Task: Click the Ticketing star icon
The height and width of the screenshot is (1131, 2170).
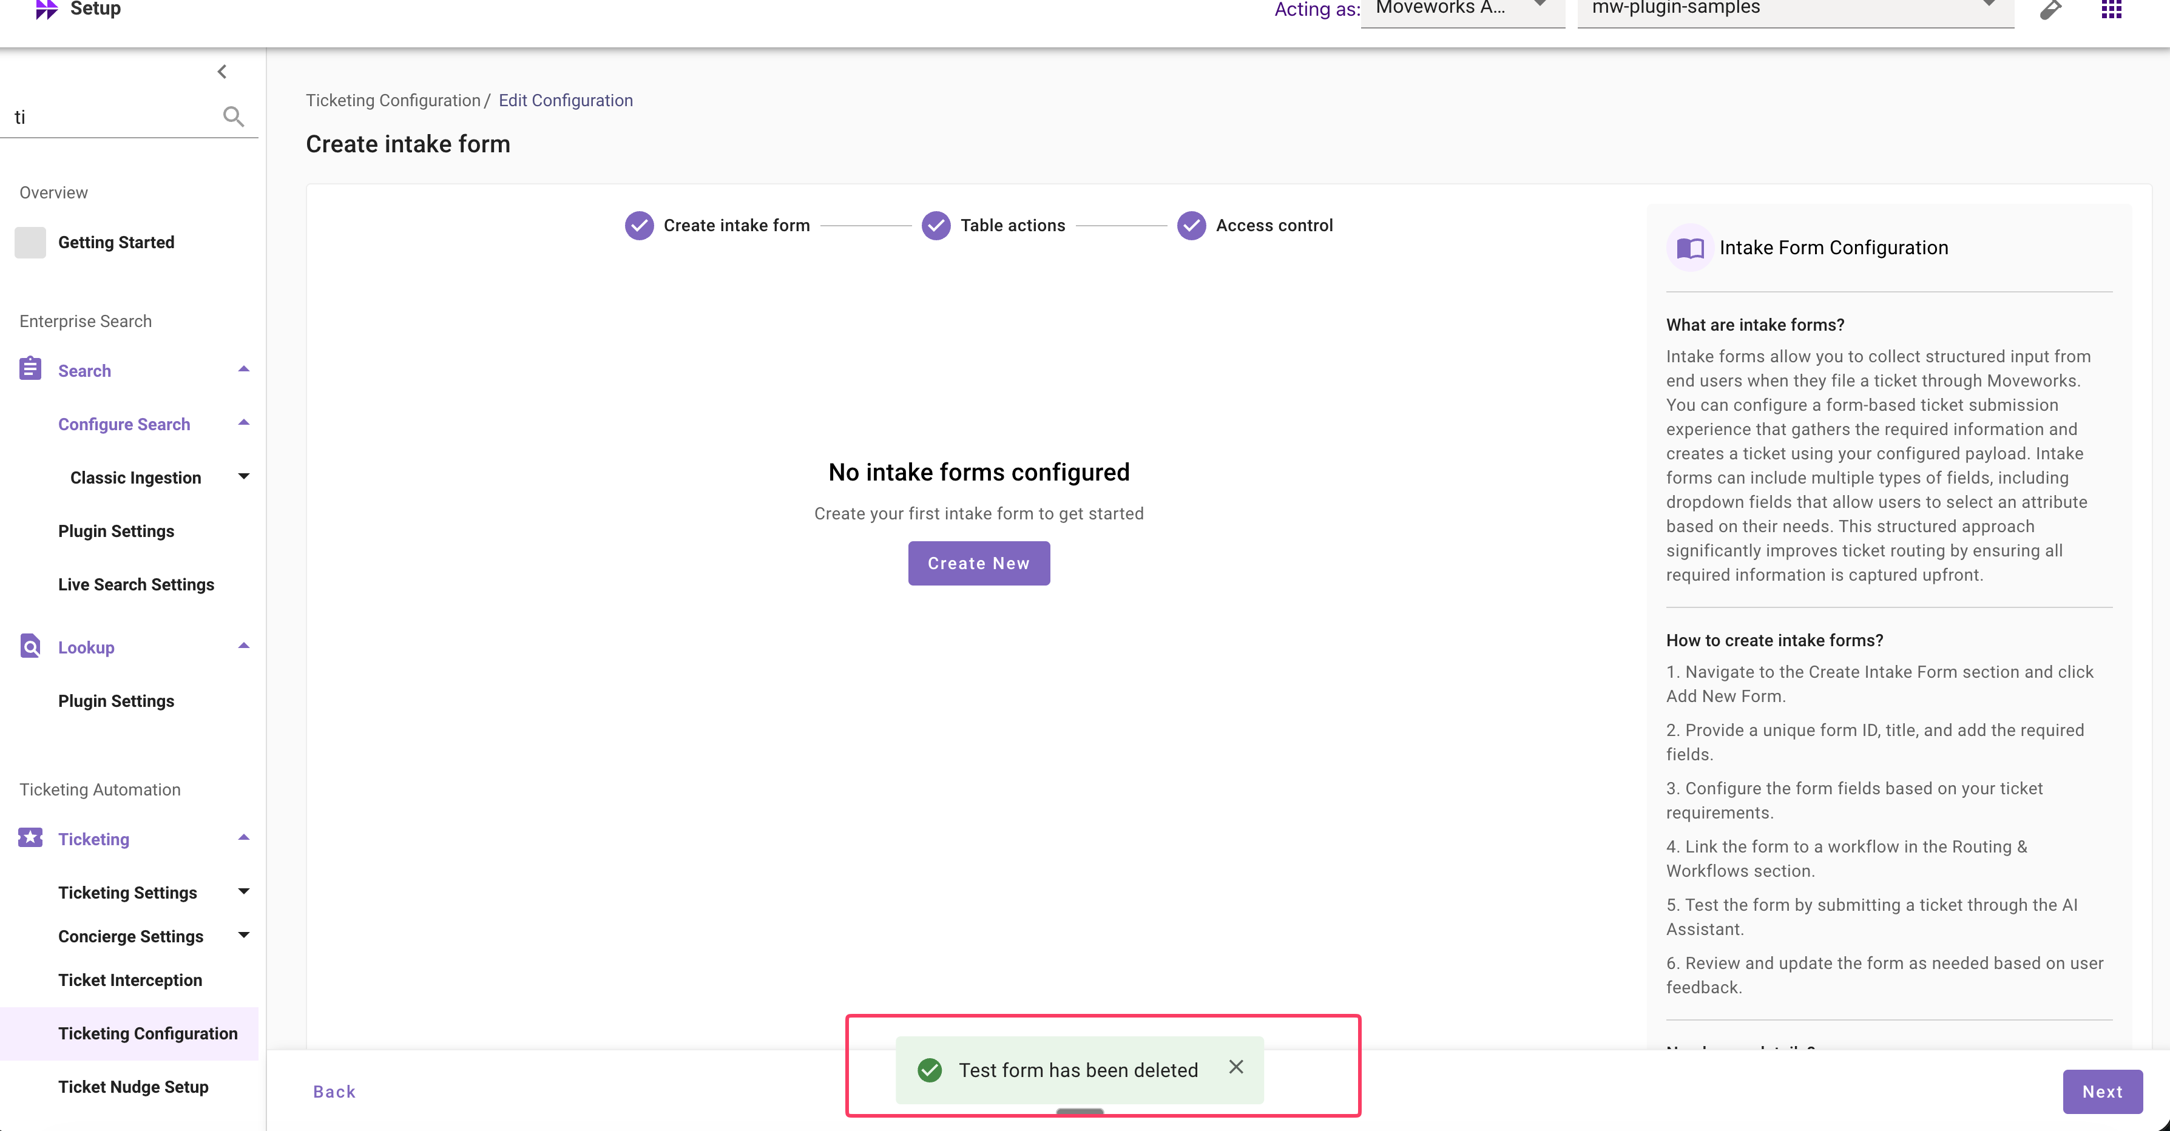Action: [x=30, y=838]
